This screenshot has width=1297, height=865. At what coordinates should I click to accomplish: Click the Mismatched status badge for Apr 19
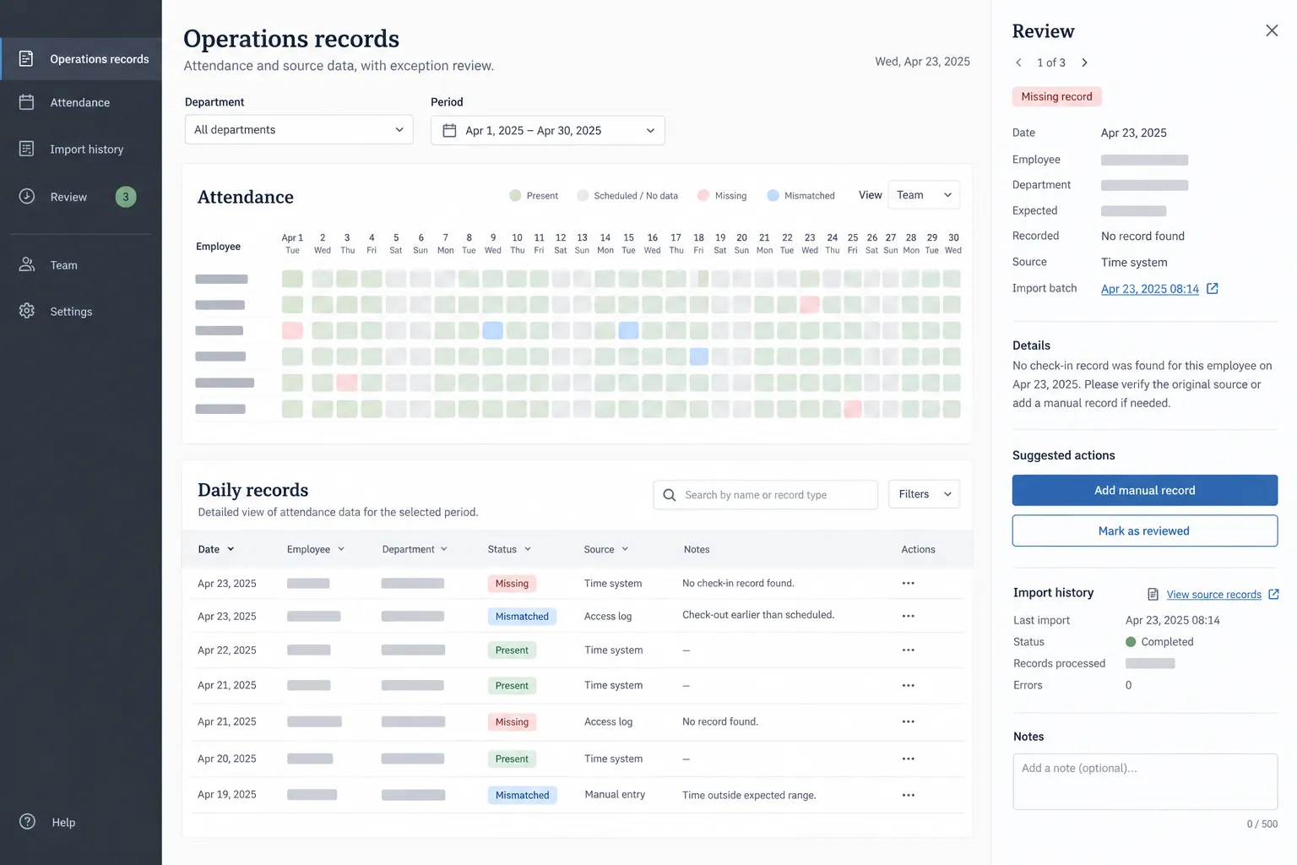(x=522, y=795)
